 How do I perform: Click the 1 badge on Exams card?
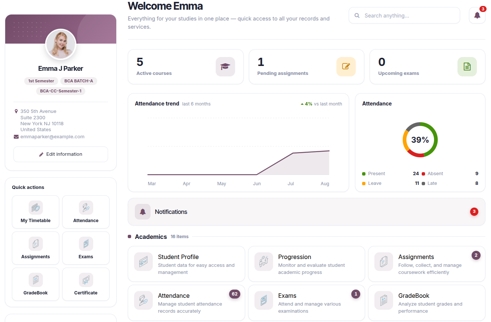356,294
